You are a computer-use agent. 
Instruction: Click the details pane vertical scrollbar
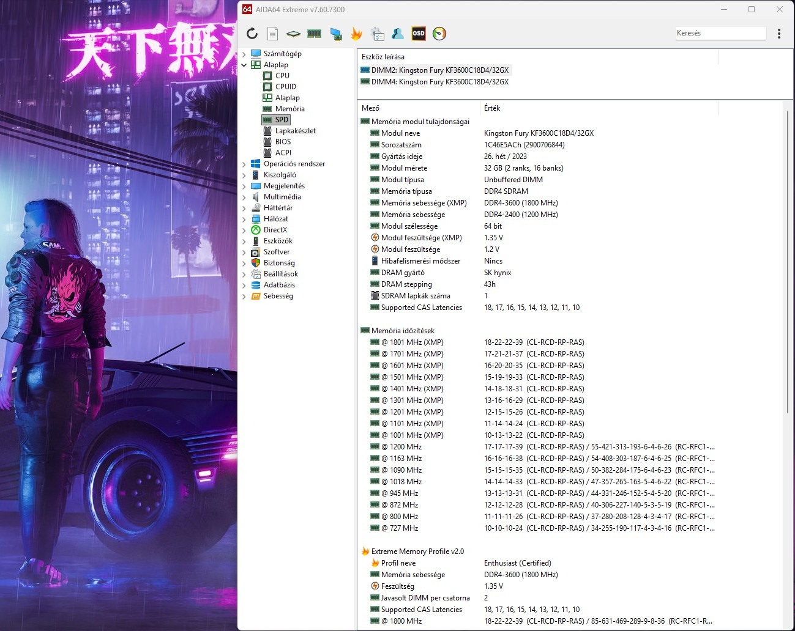coord(788,262)
